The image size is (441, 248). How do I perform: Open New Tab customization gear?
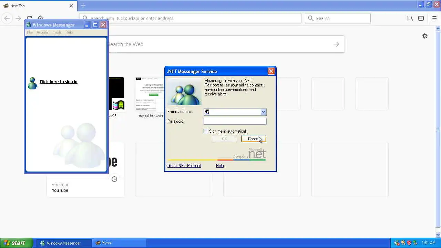425,36
